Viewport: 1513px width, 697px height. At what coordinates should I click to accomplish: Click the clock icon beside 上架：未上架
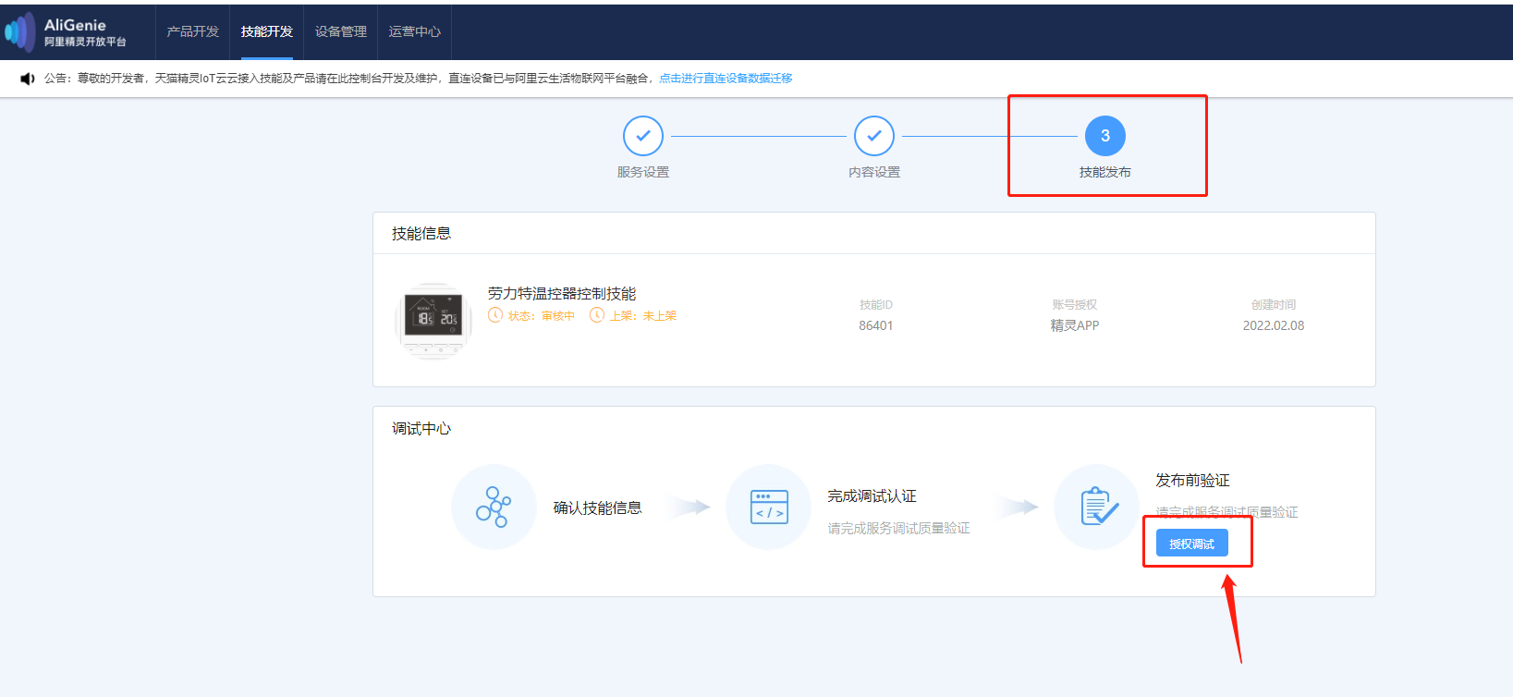pyautogui.click(x=597, y=315)
